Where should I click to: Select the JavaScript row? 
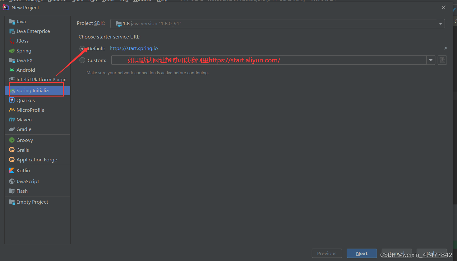(x=38, y=181)
